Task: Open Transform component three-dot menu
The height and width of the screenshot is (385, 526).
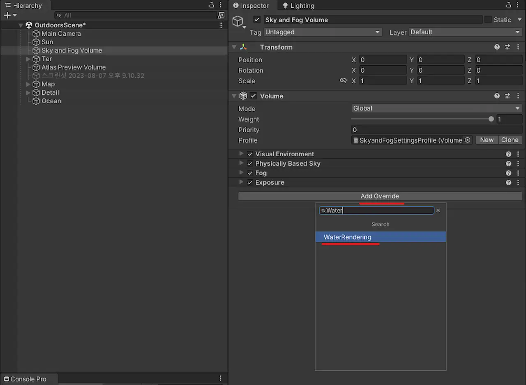Action: click(x=519, y=47)
